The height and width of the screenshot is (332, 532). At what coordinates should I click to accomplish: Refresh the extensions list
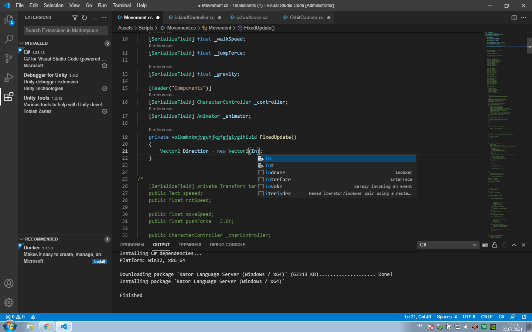(85, 18)
